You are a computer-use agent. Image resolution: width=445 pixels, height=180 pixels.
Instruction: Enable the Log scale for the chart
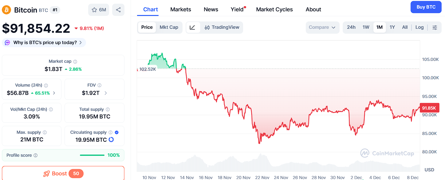pos(419,27)
